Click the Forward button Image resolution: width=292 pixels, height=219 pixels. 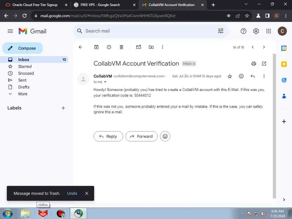point(141,136)
